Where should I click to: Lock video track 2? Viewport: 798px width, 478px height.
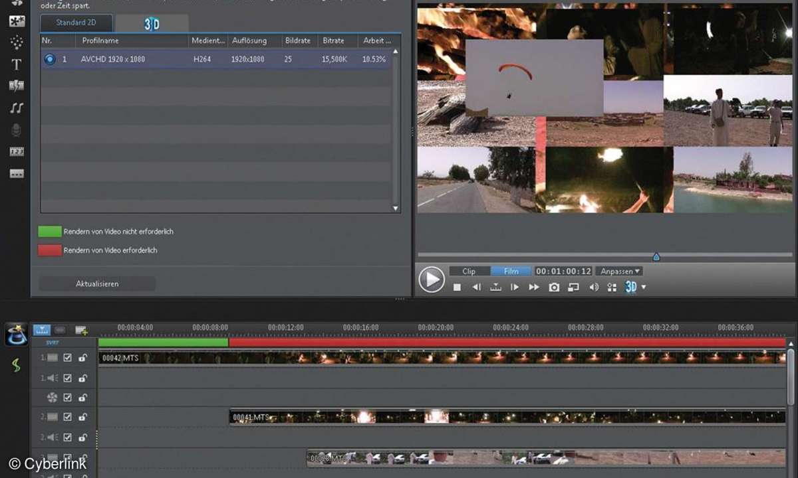[x=82, y=418]
